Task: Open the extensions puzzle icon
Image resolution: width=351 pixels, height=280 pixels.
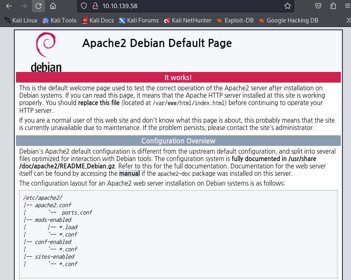Action: [333, 6]
